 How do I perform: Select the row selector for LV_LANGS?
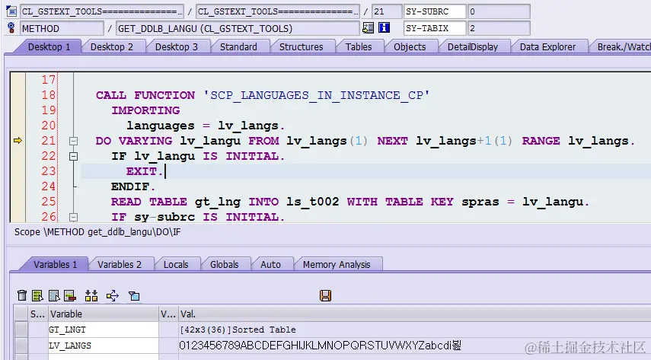[21, 346]
